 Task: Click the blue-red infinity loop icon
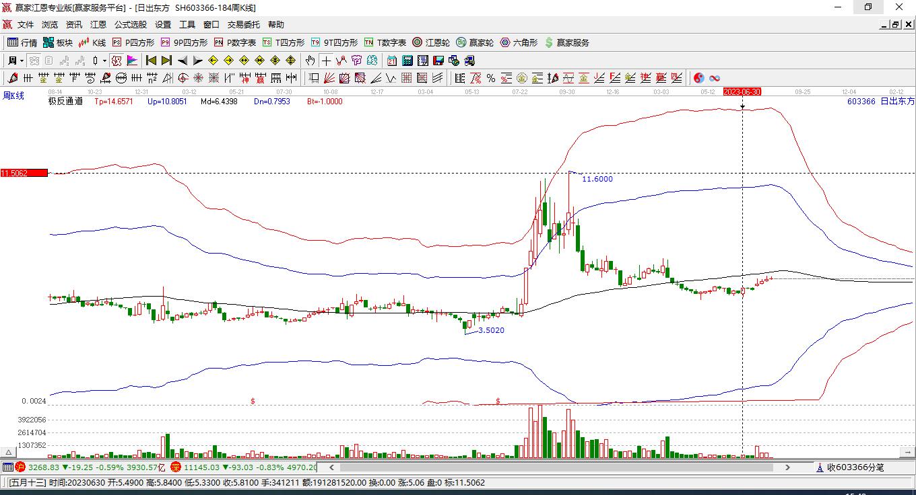tap(715, 78)
